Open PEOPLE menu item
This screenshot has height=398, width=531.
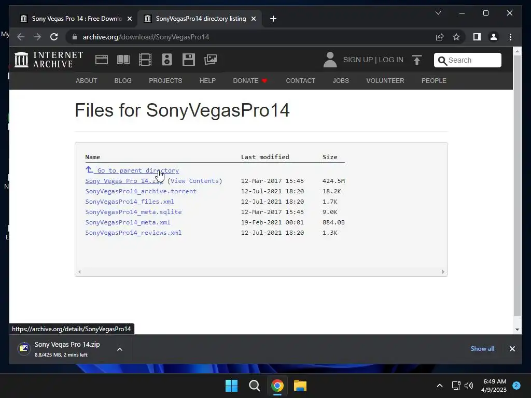coord(434,80)
